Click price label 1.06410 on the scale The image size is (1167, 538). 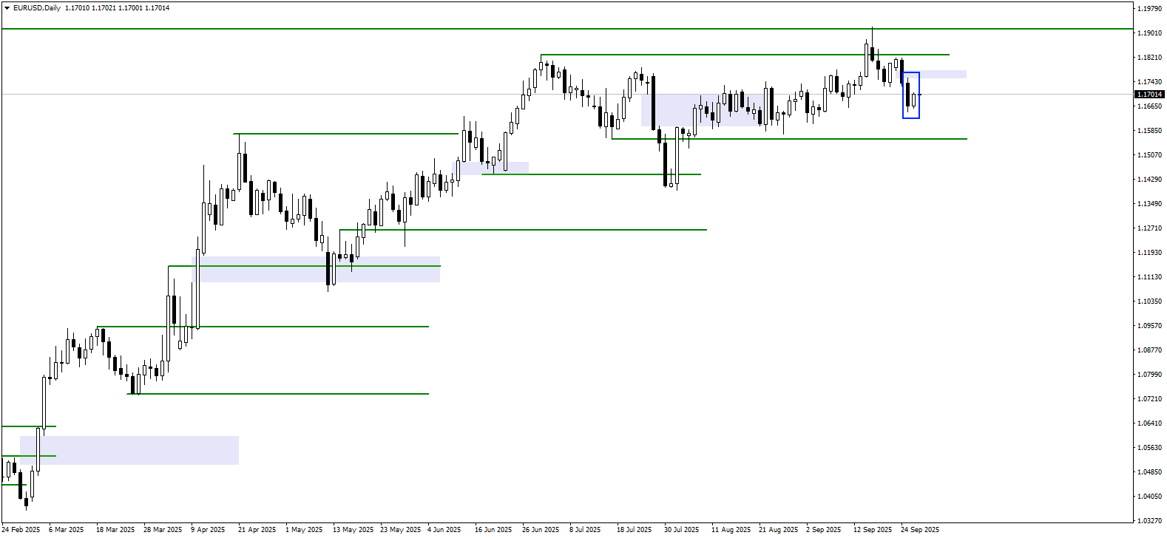[1149, 423]
